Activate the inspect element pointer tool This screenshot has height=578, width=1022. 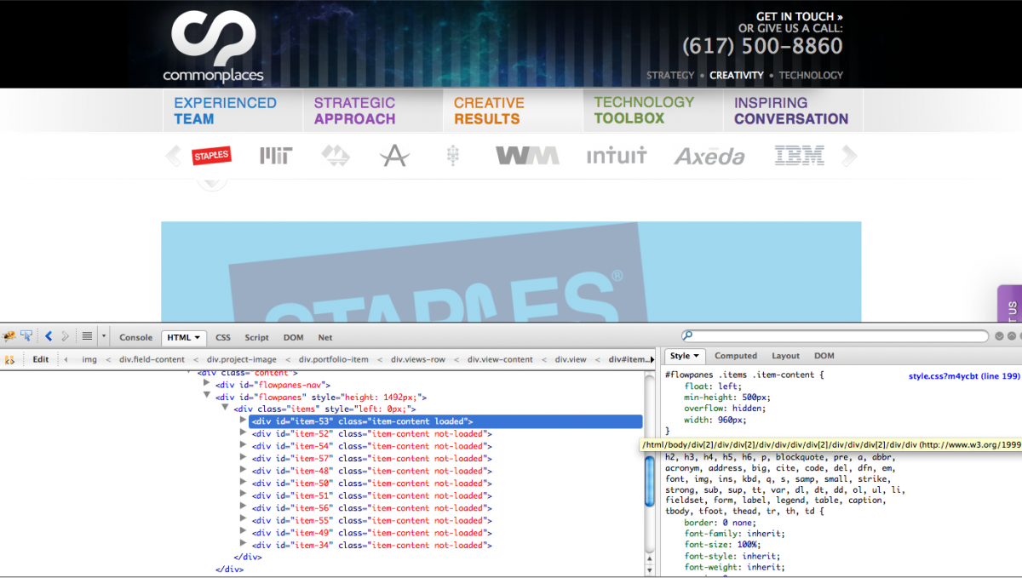click(26, 336)
